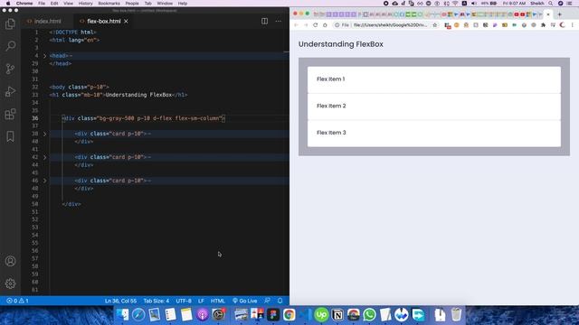Change the LF end of line setting

[x=201, y=301]
